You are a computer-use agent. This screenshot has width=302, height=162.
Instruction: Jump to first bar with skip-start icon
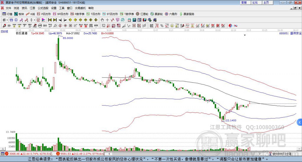point(50,20)
